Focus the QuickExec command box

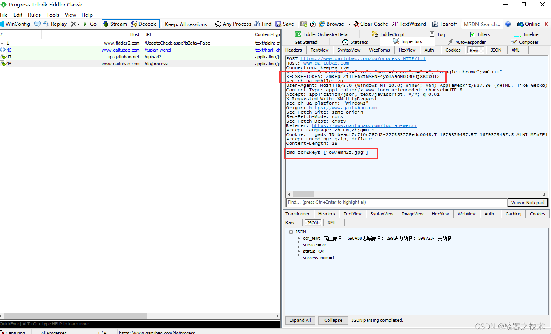140,324
